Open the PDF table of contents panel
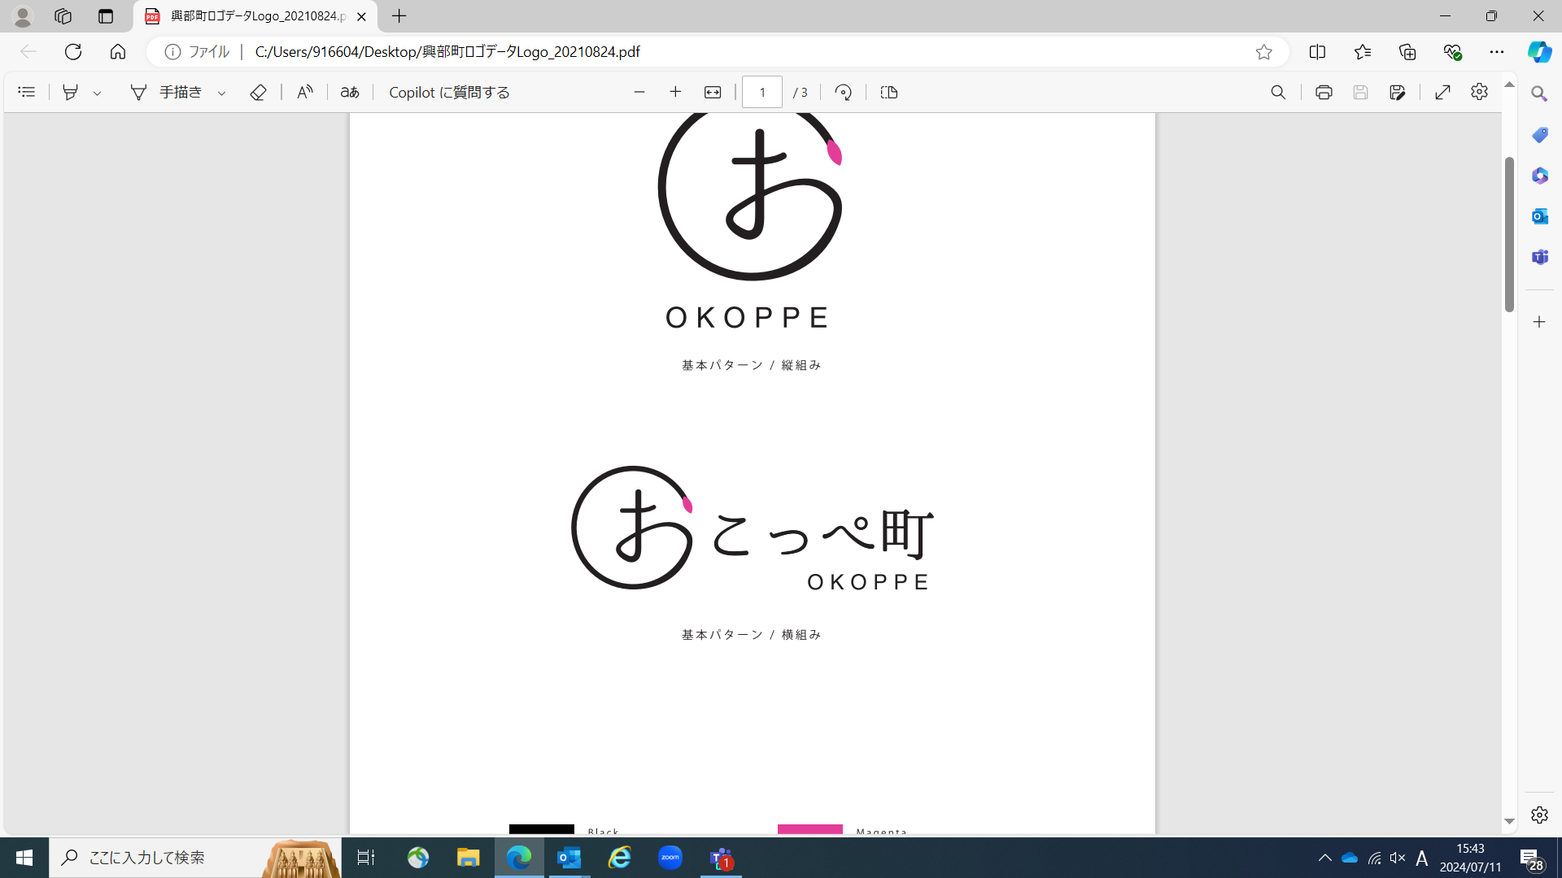 click(x=26, y=92)
